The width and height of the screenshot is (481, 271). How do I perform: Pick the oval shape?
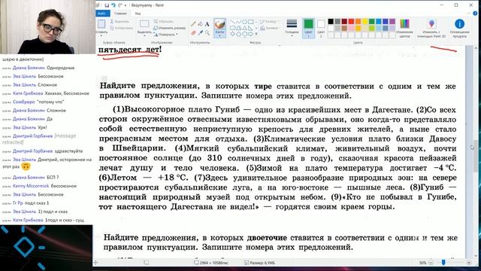coord(245,22)
